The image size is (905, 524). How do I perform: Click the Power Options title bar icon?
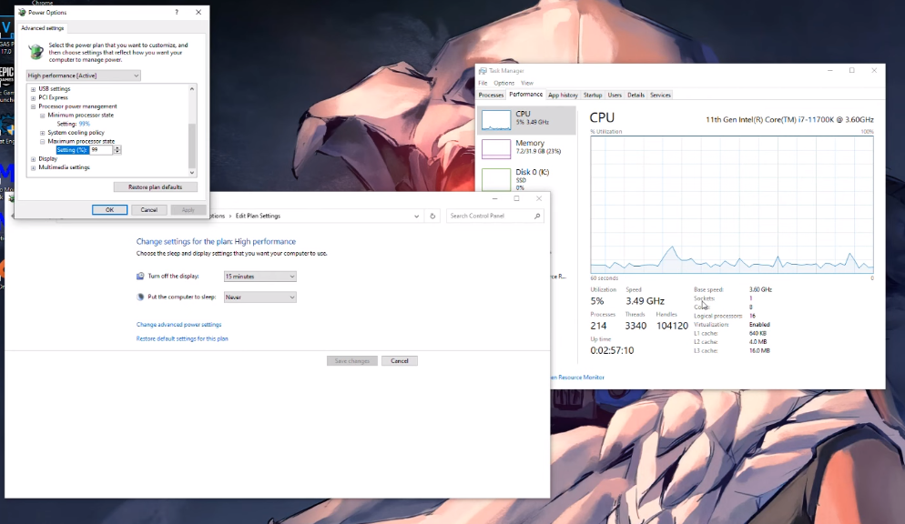[22, 12]
